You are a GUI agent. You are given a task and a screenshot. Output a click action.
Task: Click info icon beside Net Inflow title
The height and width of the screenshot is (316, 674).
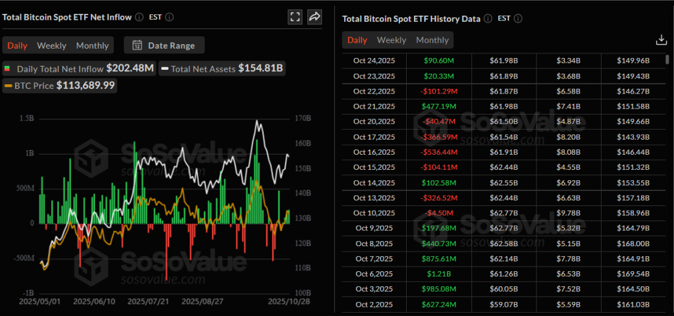click(139, 17)
